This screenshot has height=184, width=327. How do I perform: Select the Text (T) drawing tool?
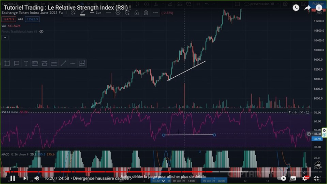[x=26, y=63]
